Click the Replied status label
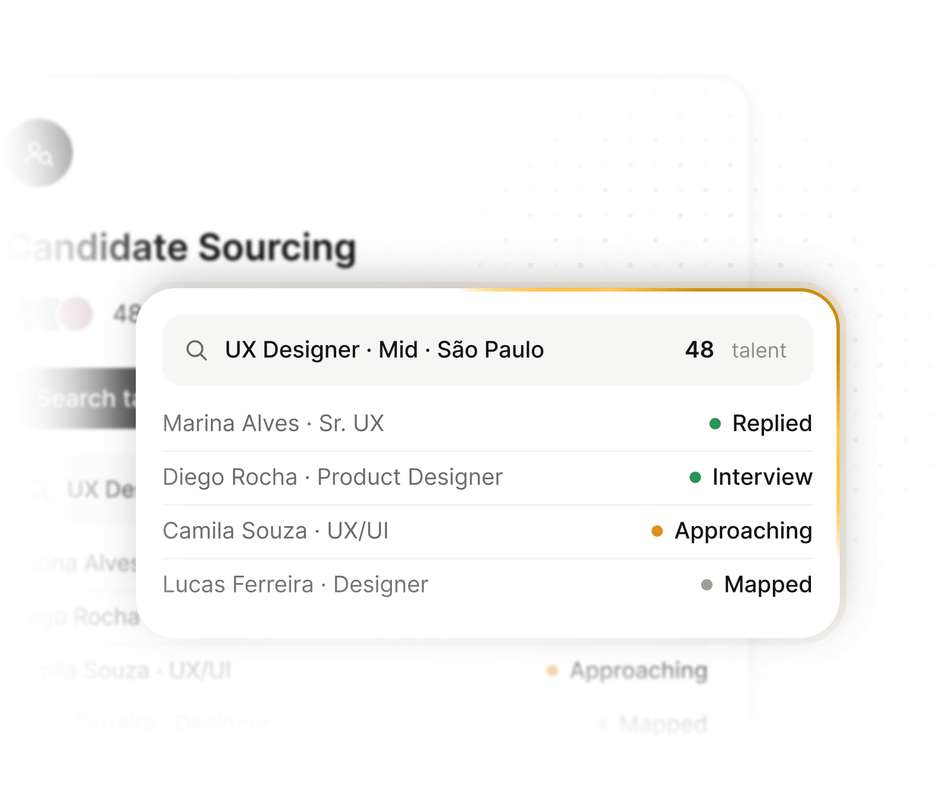The image size is (944, 795). point(772,423)
